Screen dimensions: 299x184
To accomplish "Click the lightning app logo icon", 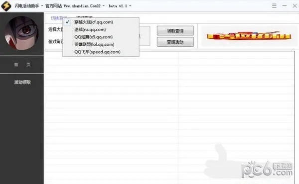I will tap(6, 6).
